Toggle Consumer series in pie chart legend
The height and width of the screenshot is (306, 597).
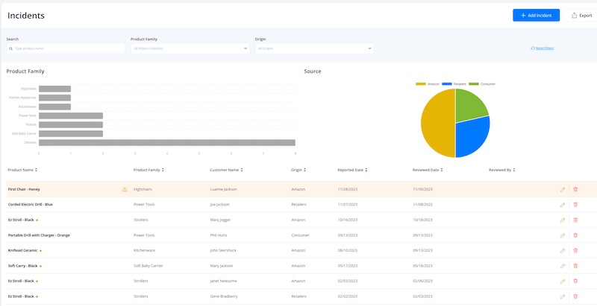481,84
